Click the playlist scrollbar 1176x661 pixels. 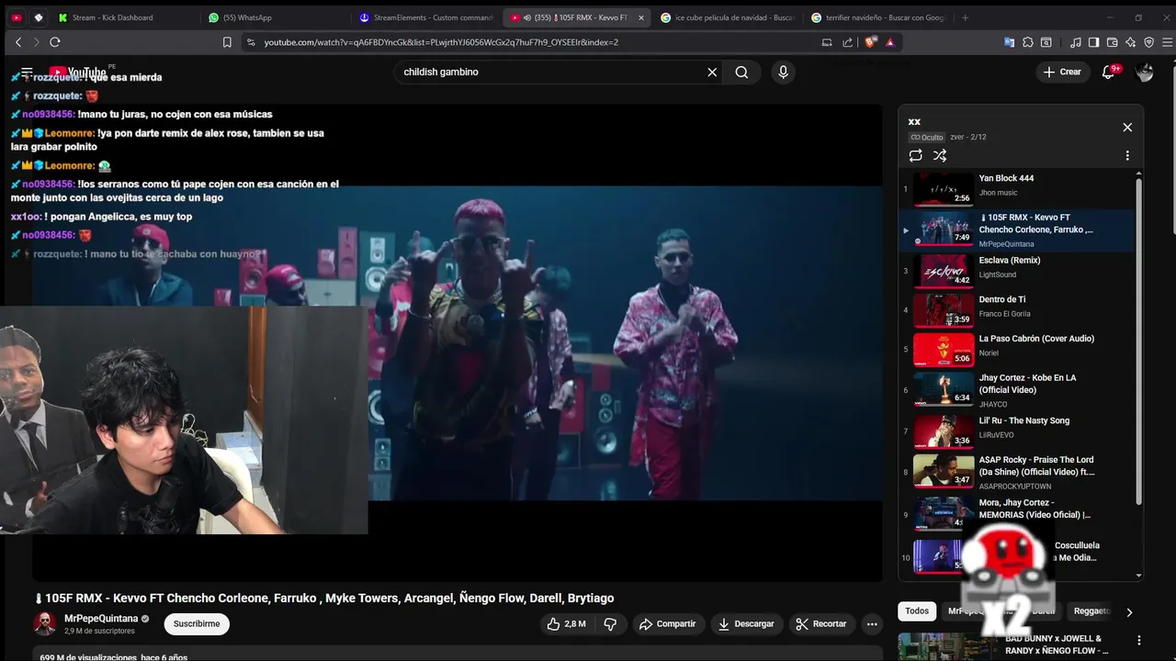tap(1139, 340)
